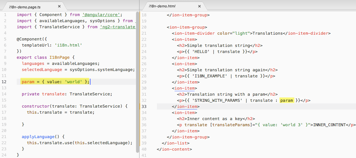356x158 pixels.
Task: Close the i18n-demo.html tab
Action: click(x=199, y=6)
